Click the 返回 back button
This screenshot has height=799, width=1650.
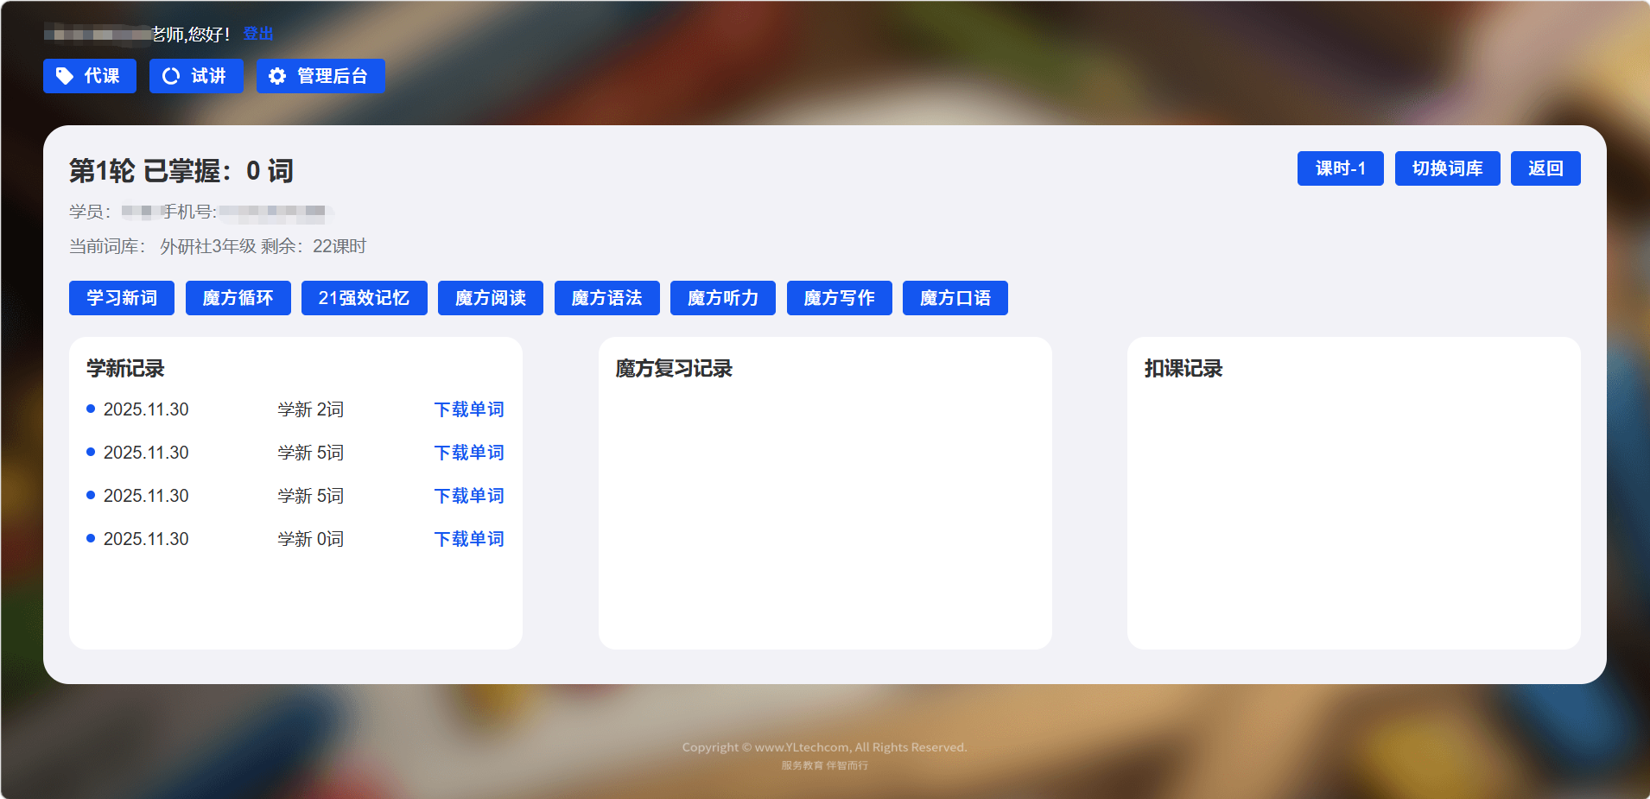coord(1545,168)
